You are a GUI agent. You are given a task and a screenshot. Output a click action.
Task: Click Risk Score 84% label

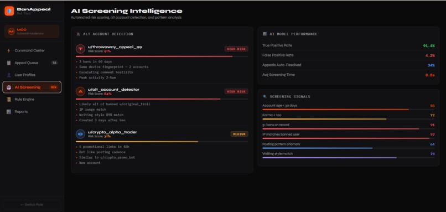(100, 94)
